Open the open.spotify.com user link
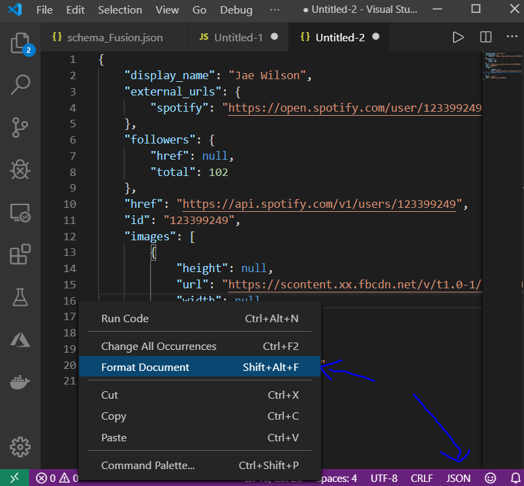524x486 pixels. (x=355, y=108)
